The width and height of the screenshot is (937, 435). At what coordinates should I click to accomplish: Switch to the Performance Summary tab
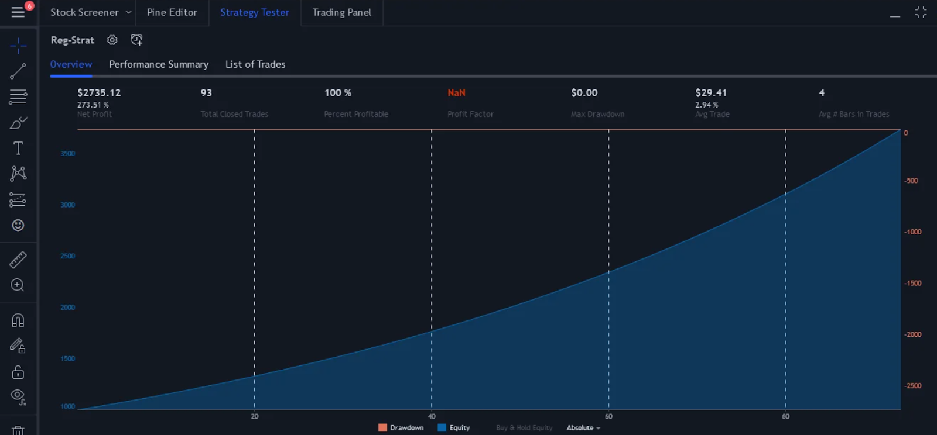click(x=159, y=64)
